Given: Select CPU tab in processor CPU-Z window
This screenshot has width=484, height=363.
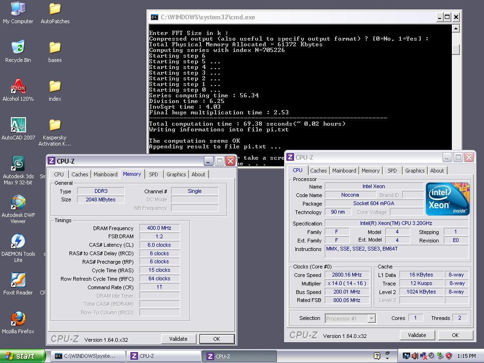Looking at the screenshot, I should (x=298, y=170).
